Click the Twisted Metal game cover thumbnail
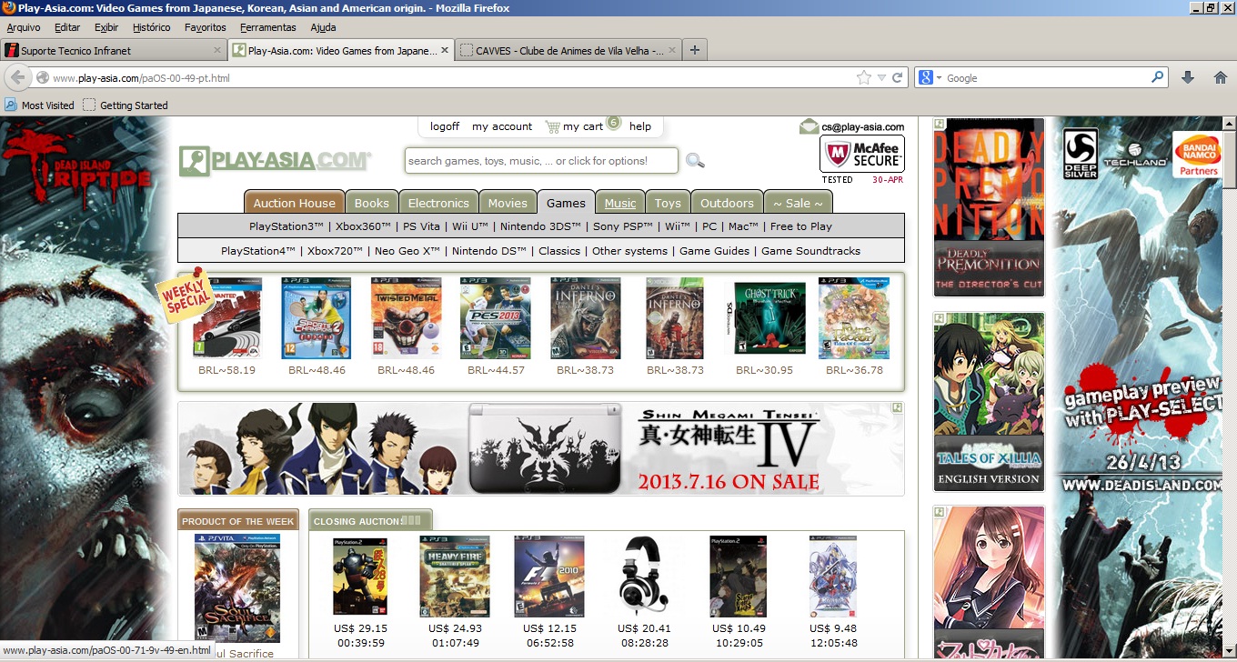Screen dimensions: 1237x662 tap(406, 318)
